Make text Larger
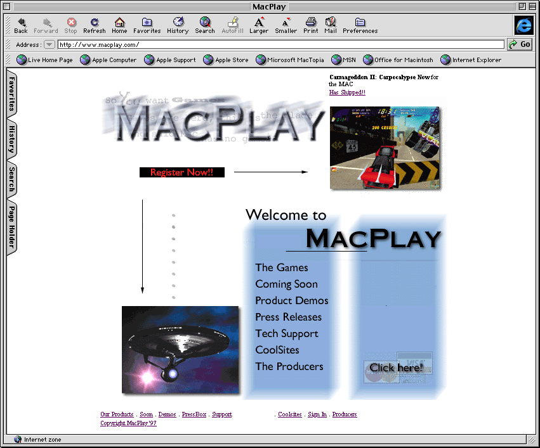This screenshot has height=448, width=540. click(x=259, y=26)
